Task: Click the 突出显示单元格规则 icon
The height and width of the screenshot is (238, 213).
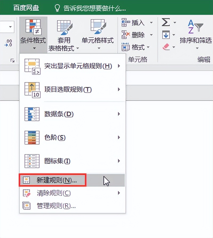Action: [33, 66]
